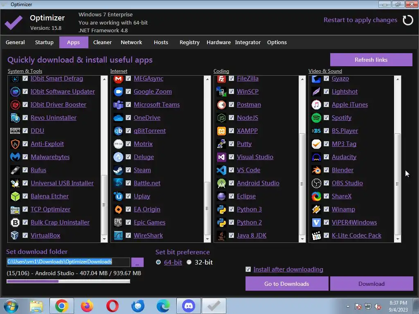Click the Download button
419x314 pixels.
coord(372,284)
